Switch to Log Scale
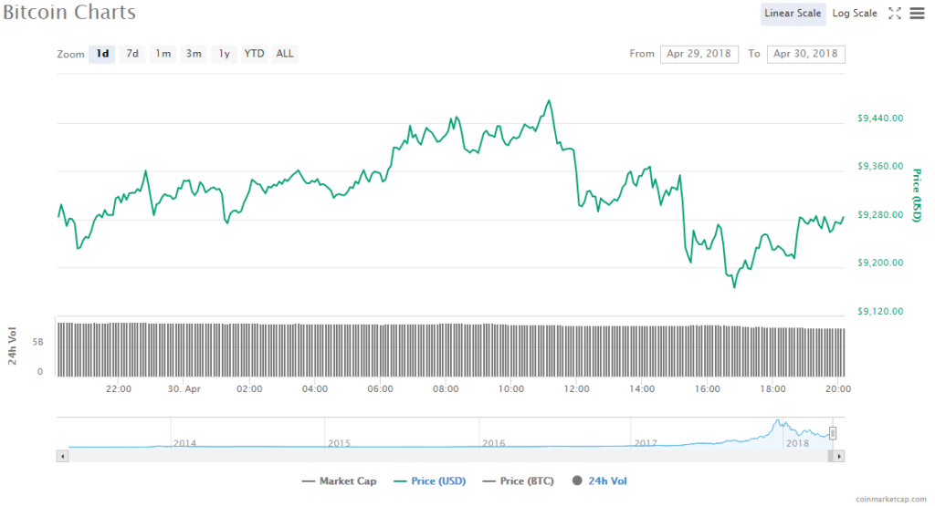This screenshot has width=935, height=506. pyautogui.click(x=855, y=14)
